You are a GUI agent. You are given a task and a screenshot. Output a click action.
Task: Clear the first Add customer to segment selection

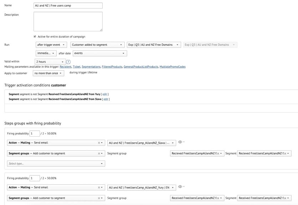(x=99, y=153)
